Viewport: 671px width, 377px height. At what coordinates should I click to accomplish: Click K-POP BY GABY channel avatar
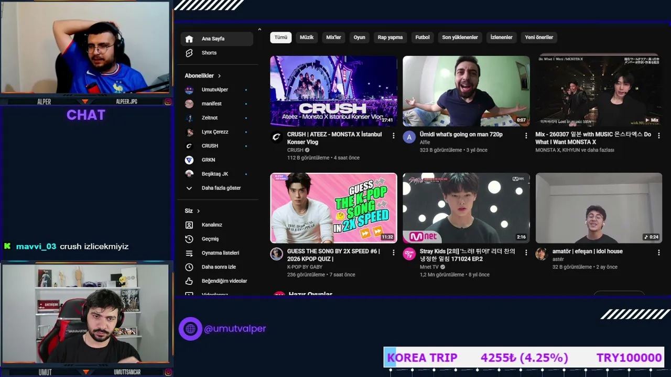[276, 254]
